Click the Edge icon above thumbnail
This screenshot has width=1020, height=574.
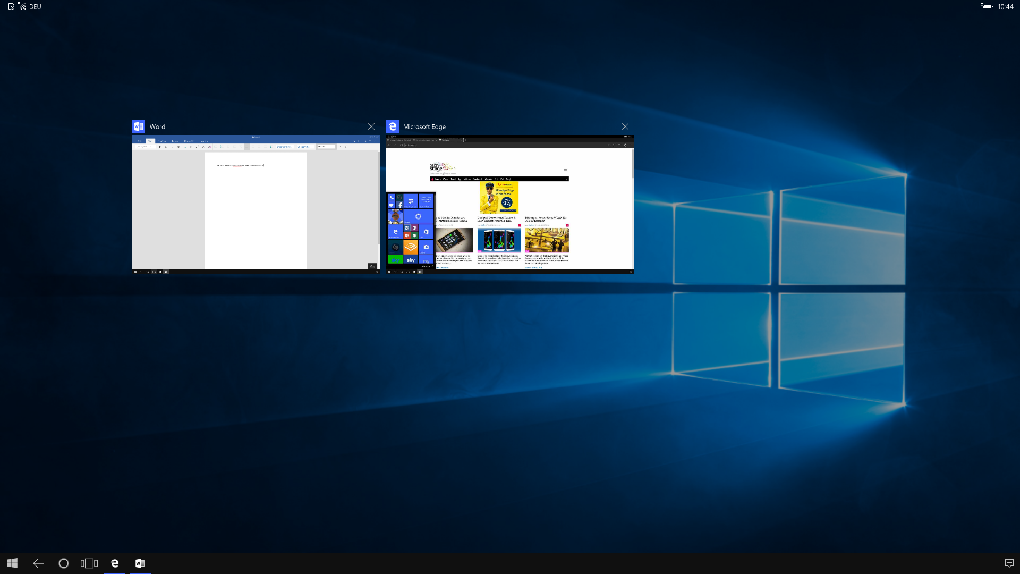point(393,126)
